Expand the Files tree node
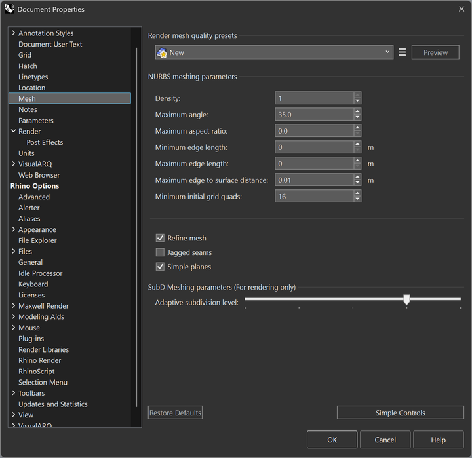Screen dimensions: 472x458 [x=14, y=251]
